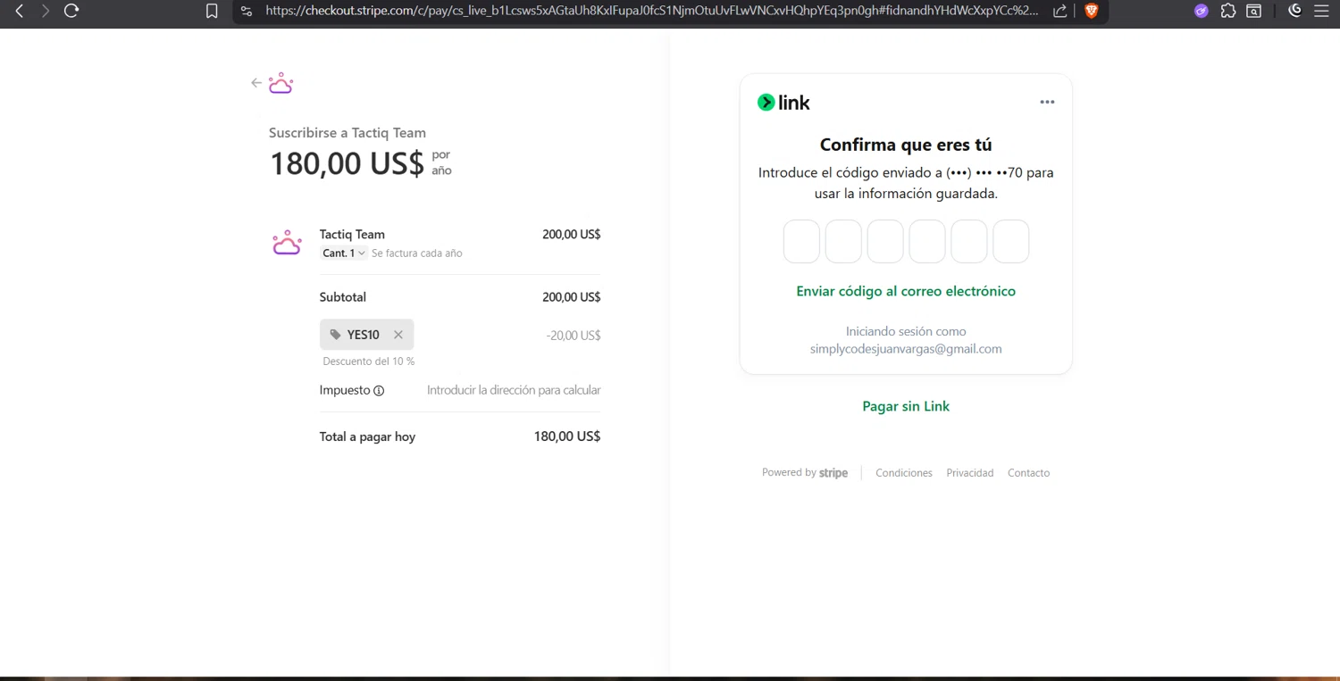Click the Stripe checkout URL address bar
The width and height of the screenshot is (1340, 681).
pyautogui.click(x=652, y=11)
